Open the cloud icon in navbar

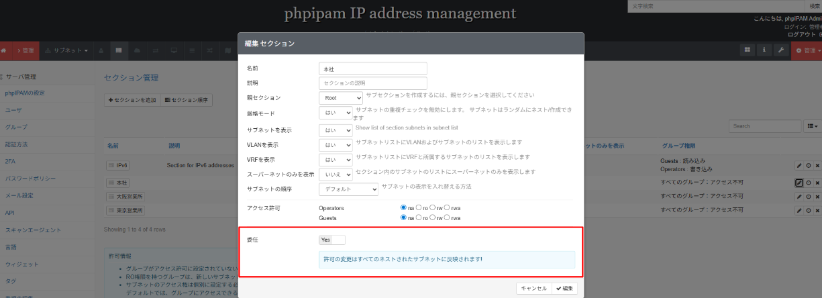(x=138, y=50)
